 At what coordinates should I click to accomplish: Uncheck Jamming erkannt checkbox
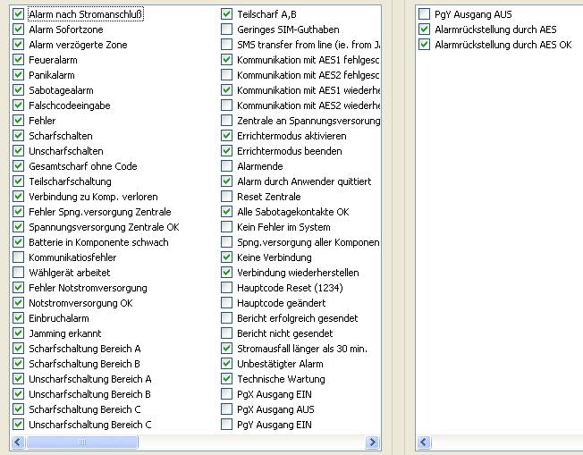(x=19, y=333)
